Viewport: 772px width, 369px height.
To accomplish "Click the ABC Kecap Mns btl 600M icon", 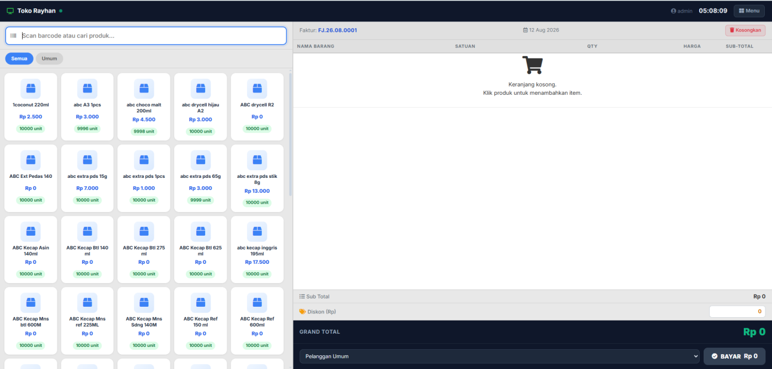I will point(31,303).
